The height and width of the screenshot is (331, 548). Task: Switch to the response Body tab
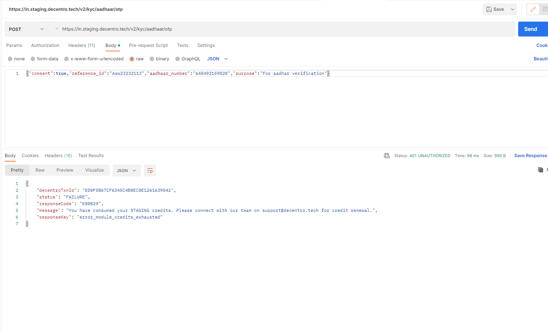(10, 156)
